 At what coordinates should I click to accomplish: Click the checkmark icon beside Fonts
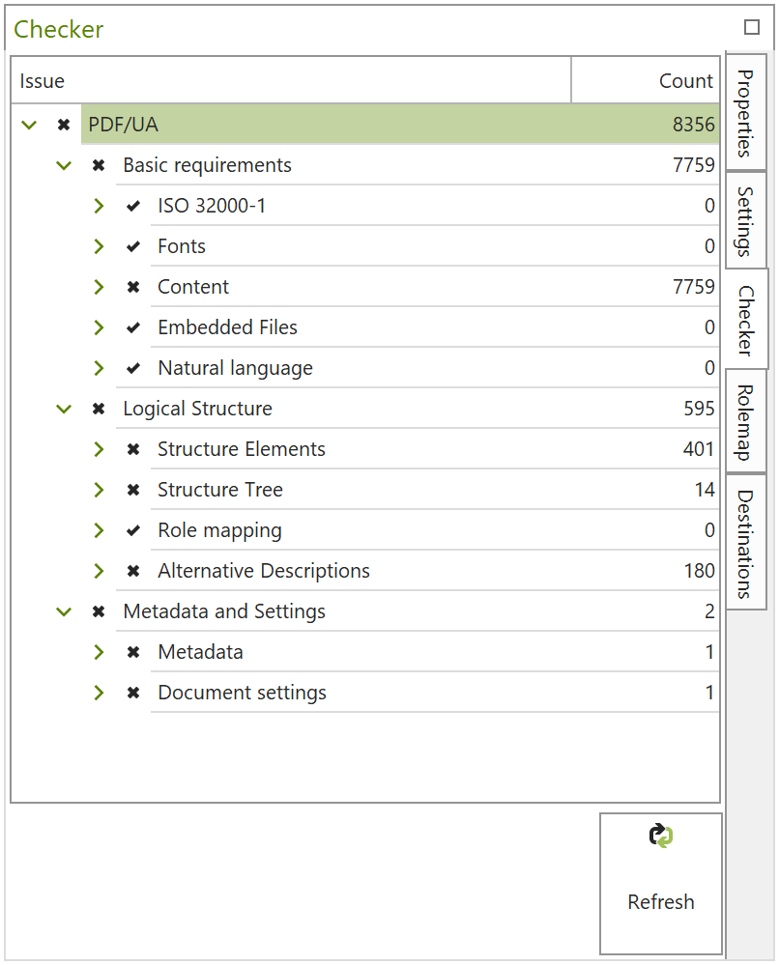(132, 246)
